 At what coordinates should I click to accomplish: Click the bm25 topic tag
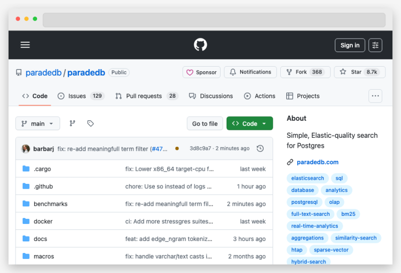[348, 214]
